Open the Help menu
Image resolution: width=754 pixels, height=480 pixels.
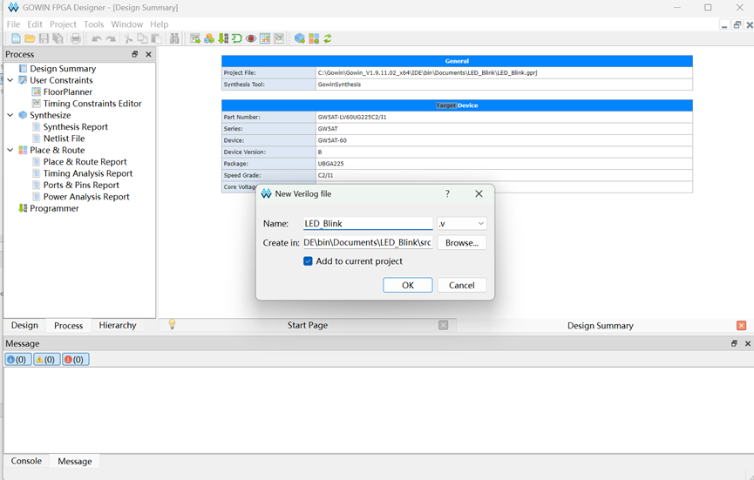click(160, 24)
